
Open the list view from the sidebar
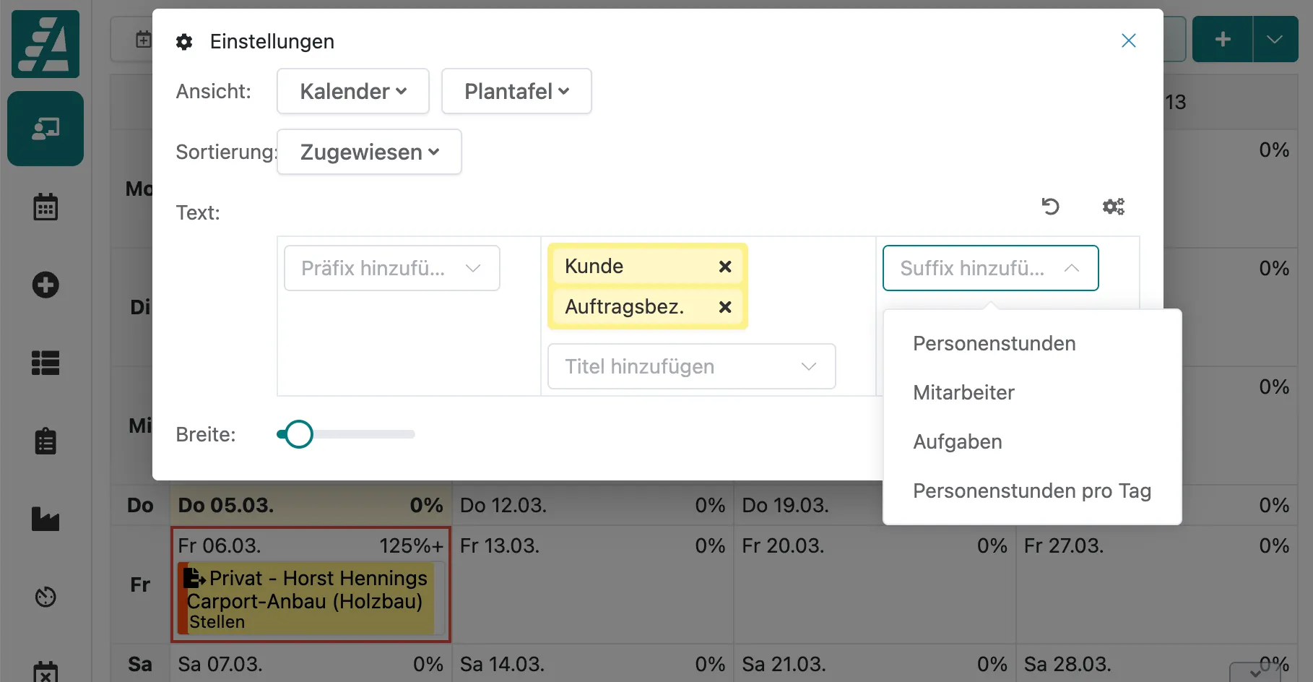click(x=45, y=363)
